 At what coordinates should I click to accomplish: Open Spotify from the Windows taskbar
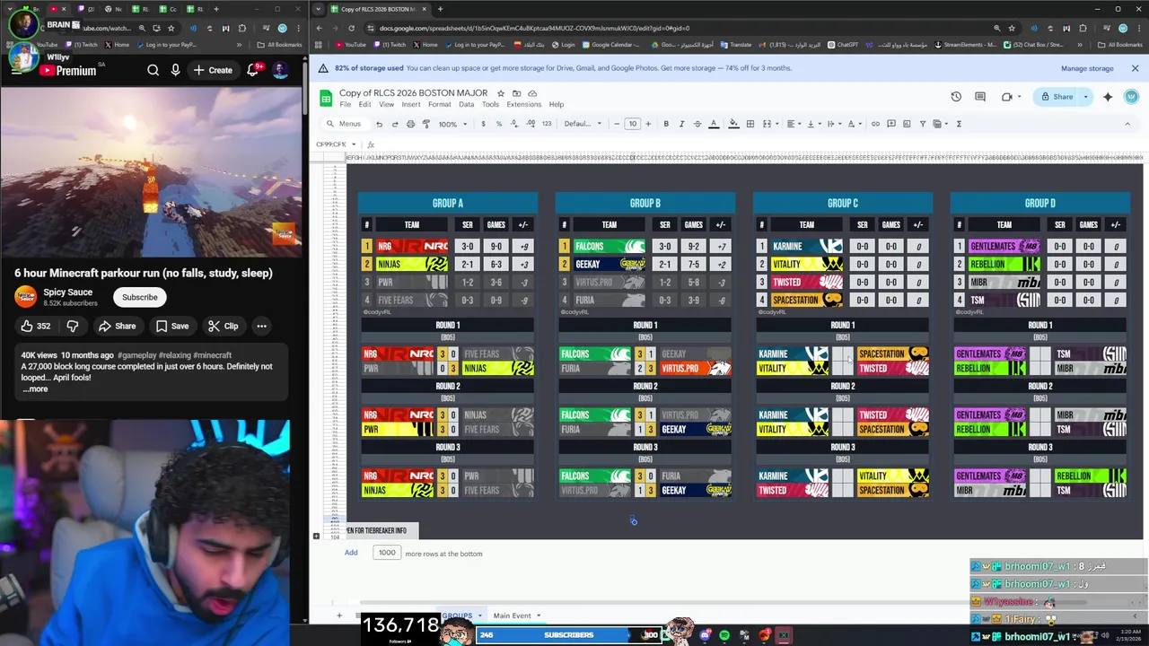(724, 635)
